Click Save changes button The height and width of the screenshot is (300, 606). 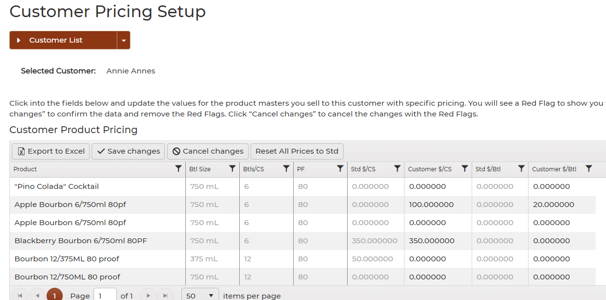(x=128, y=151)
